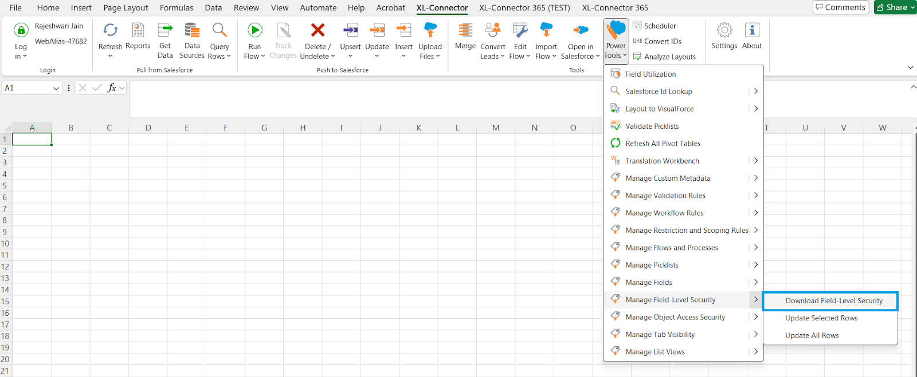Click the Get Data icon

pyautogui.click(x=165, y=30)
